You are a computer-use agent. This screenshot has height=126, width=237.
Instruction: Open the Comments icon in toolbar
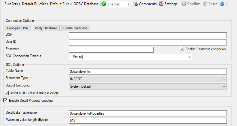136,4
